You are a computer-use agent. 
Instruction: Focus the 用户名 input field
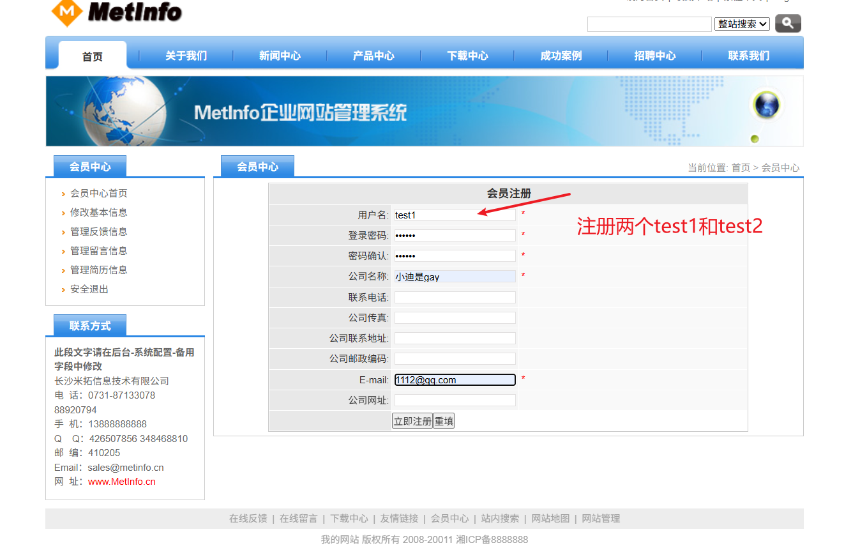(454, 215)
